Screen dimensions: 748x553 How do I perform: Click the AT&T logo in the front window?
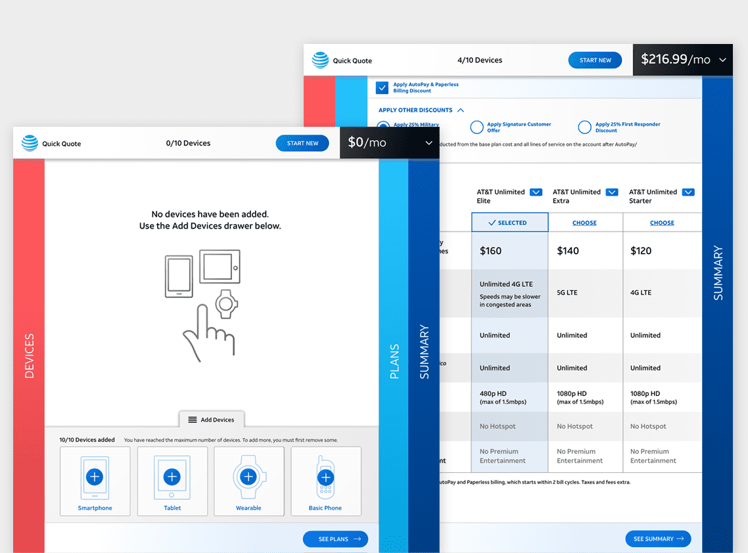[30, 143]
